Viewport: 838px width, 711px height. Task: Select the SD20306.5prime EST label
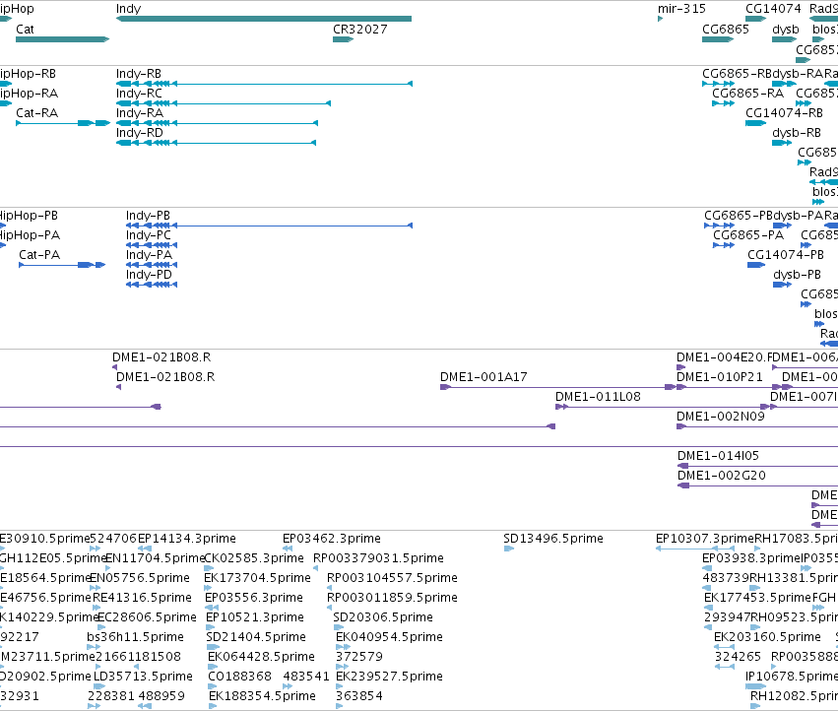(383, 616)
